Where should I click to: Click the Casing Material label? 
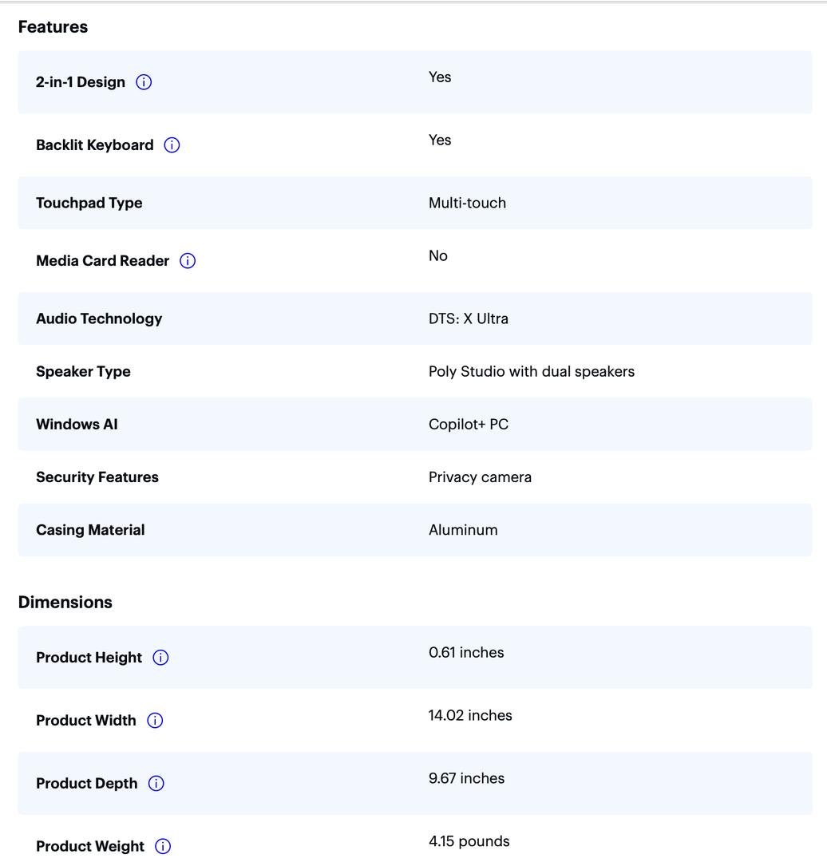(91, 530)
